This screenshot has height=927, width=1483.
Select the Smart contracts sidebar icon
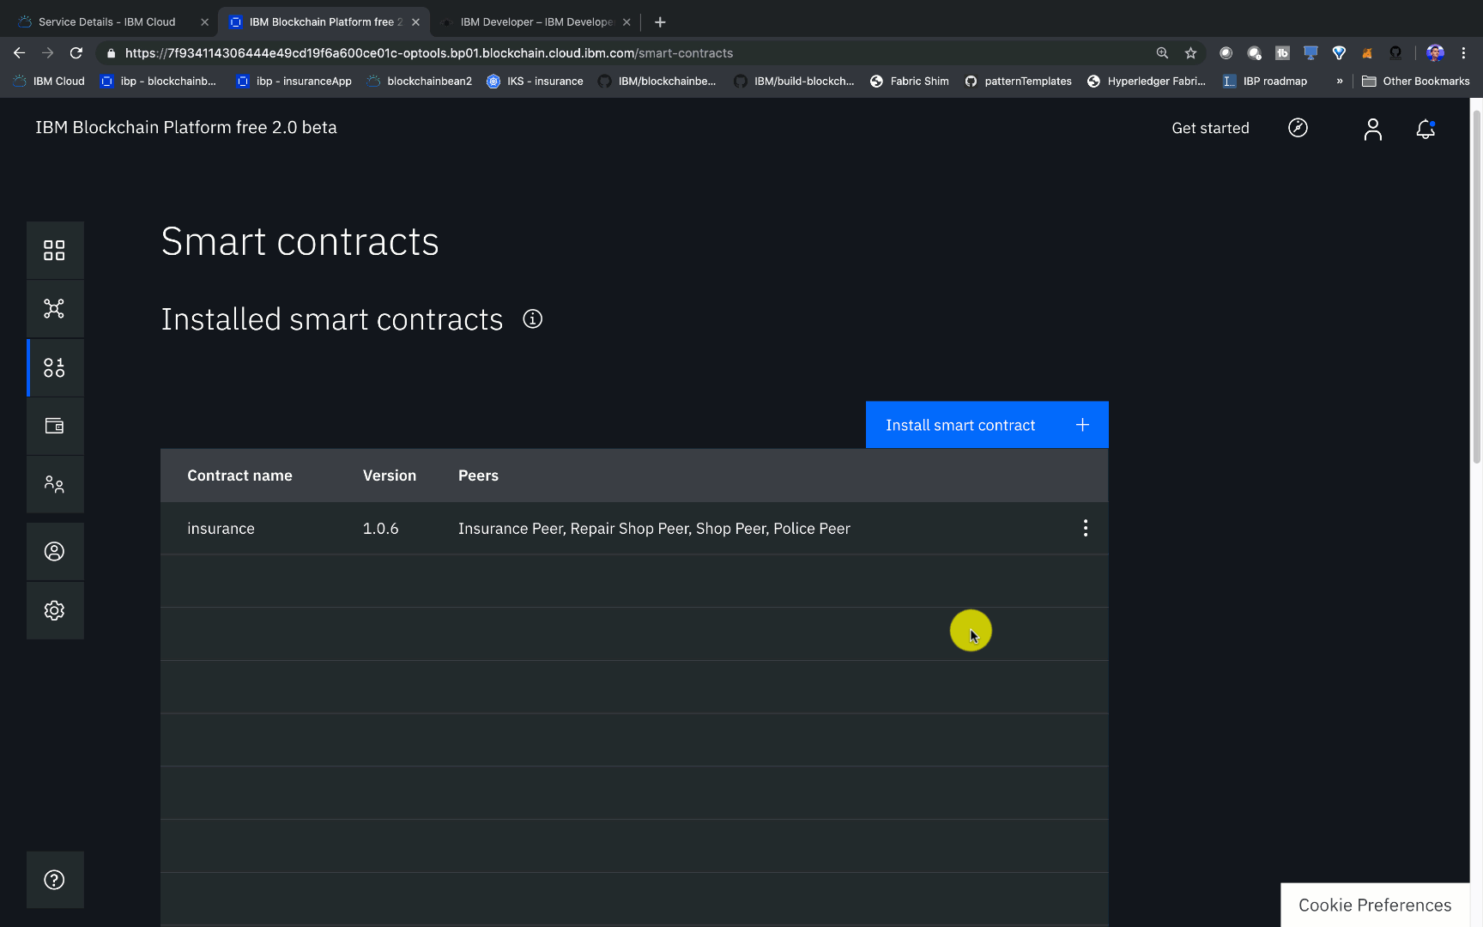click(54, 368)
